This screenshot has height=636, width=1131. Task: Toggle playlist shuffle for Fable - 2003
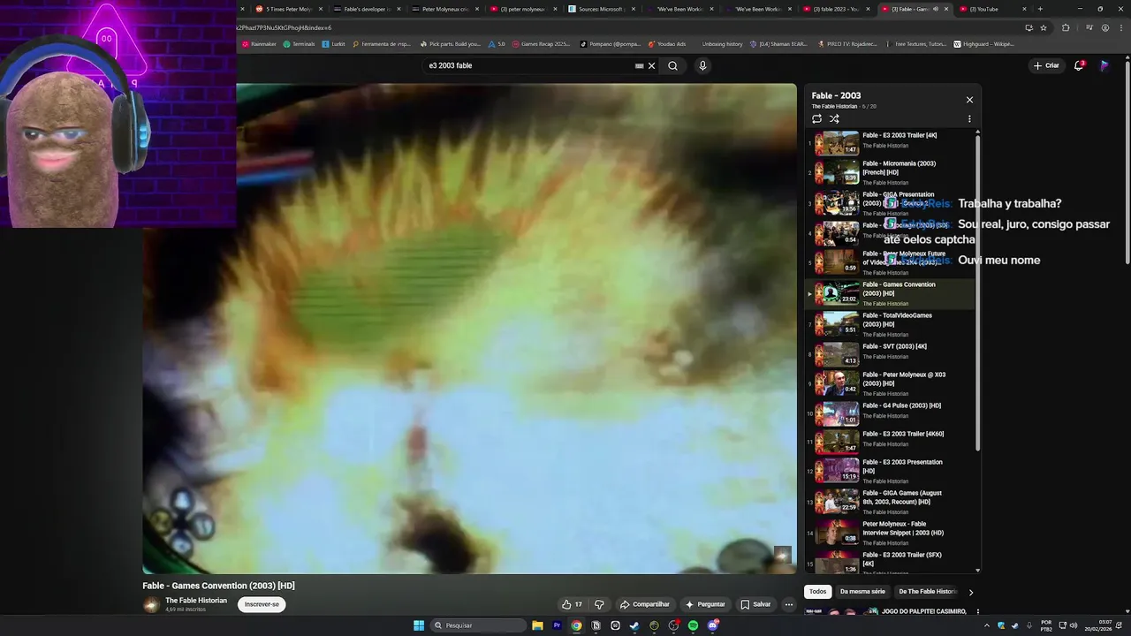834,119
